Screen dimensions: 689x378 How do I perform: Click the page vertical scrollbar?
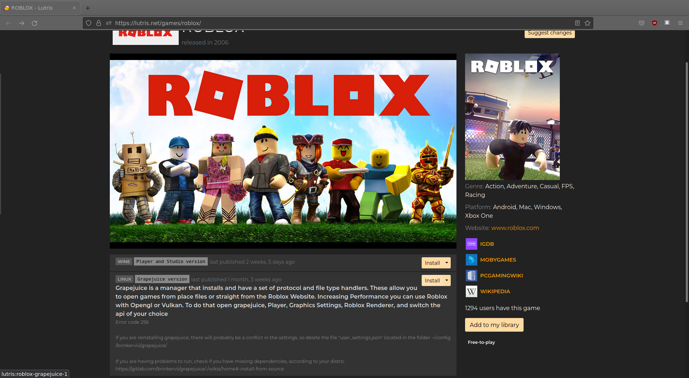687,181
